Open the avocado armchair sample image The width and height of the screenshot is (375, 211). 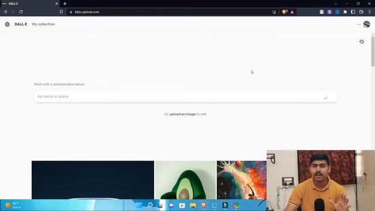click(x=185, y=180)
